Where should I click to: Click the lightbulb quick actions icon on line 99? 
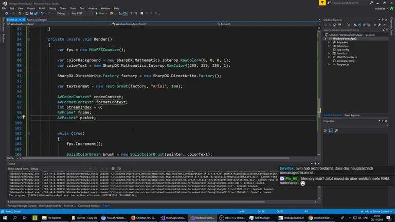[x=24, y=117]
